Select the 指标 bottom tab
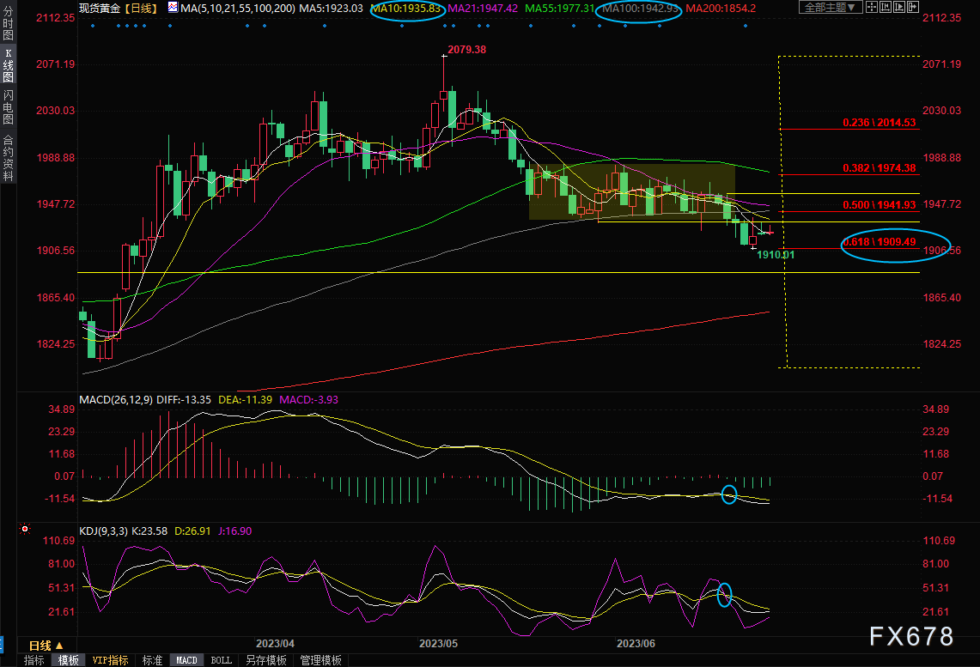The image size is (980, 667). click(x=34, y=660)
